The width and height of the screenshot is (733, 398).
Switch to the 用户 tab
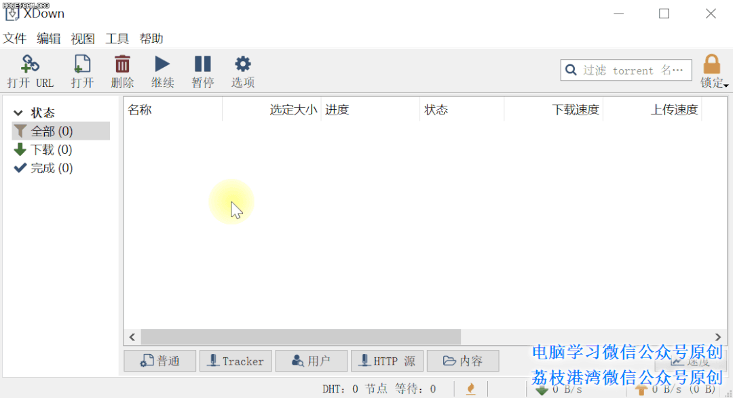point(312,361)
